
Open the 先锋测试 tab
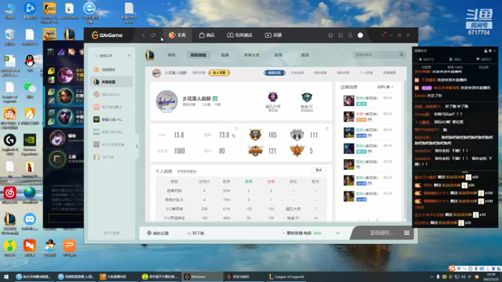click(240, 35)
